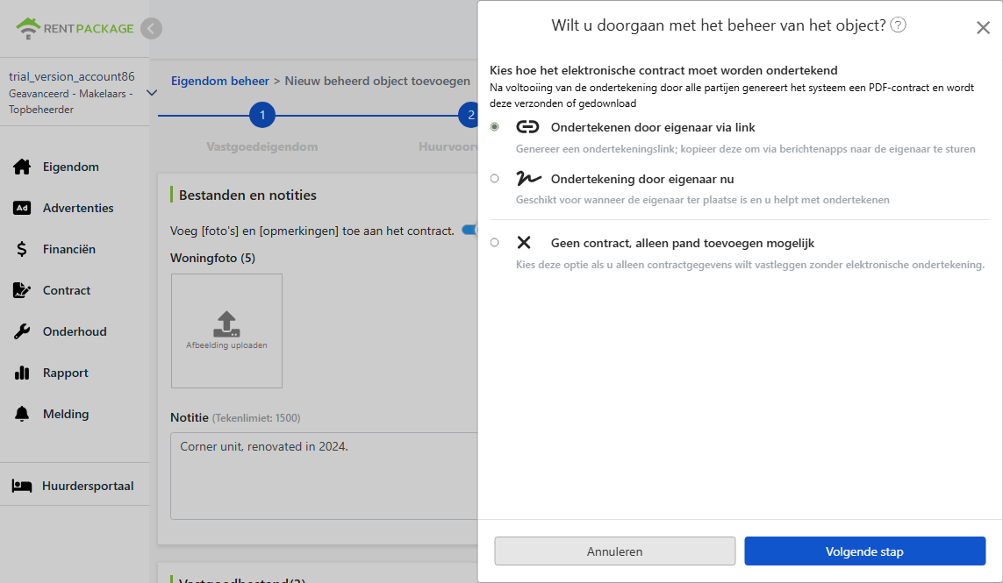The width and height of the screenshot is (1003, 583).
Task: Open the Financiën section
Action: coord(69,249)
